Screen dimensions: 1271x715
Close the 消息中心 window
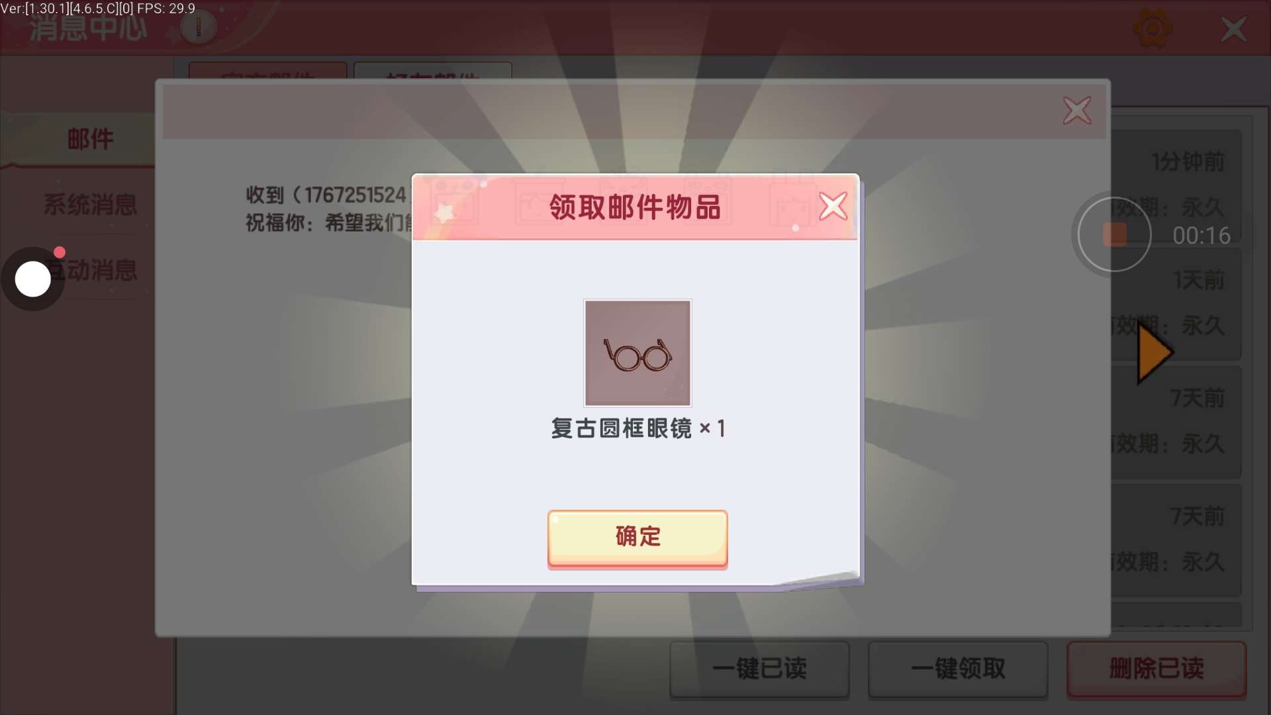click(1233, 29)
